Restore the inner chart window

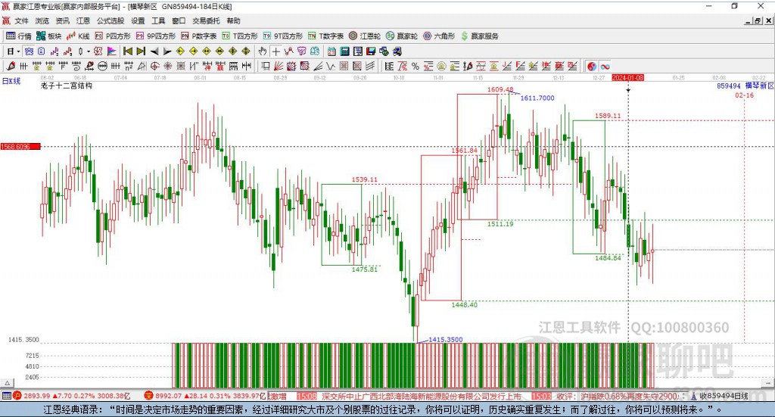(x=758, y=20)
